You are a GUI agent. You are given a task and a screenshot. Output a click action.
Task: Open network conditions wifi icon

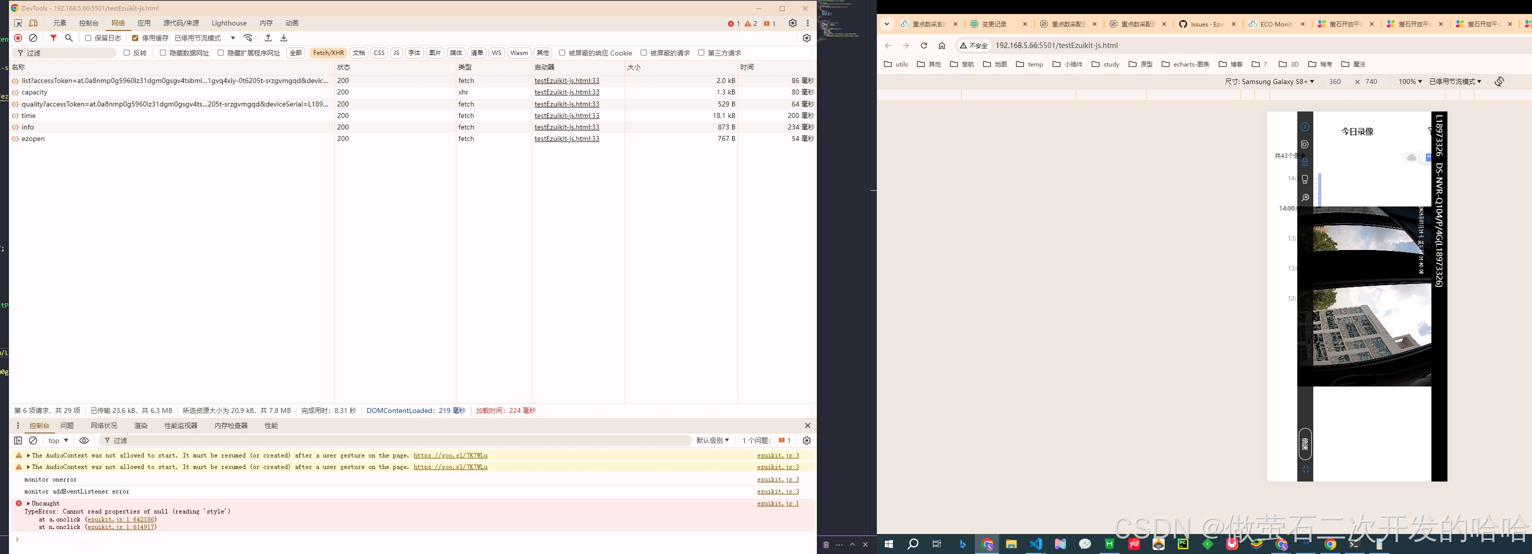pyautogui.click(x=248, y=38)
